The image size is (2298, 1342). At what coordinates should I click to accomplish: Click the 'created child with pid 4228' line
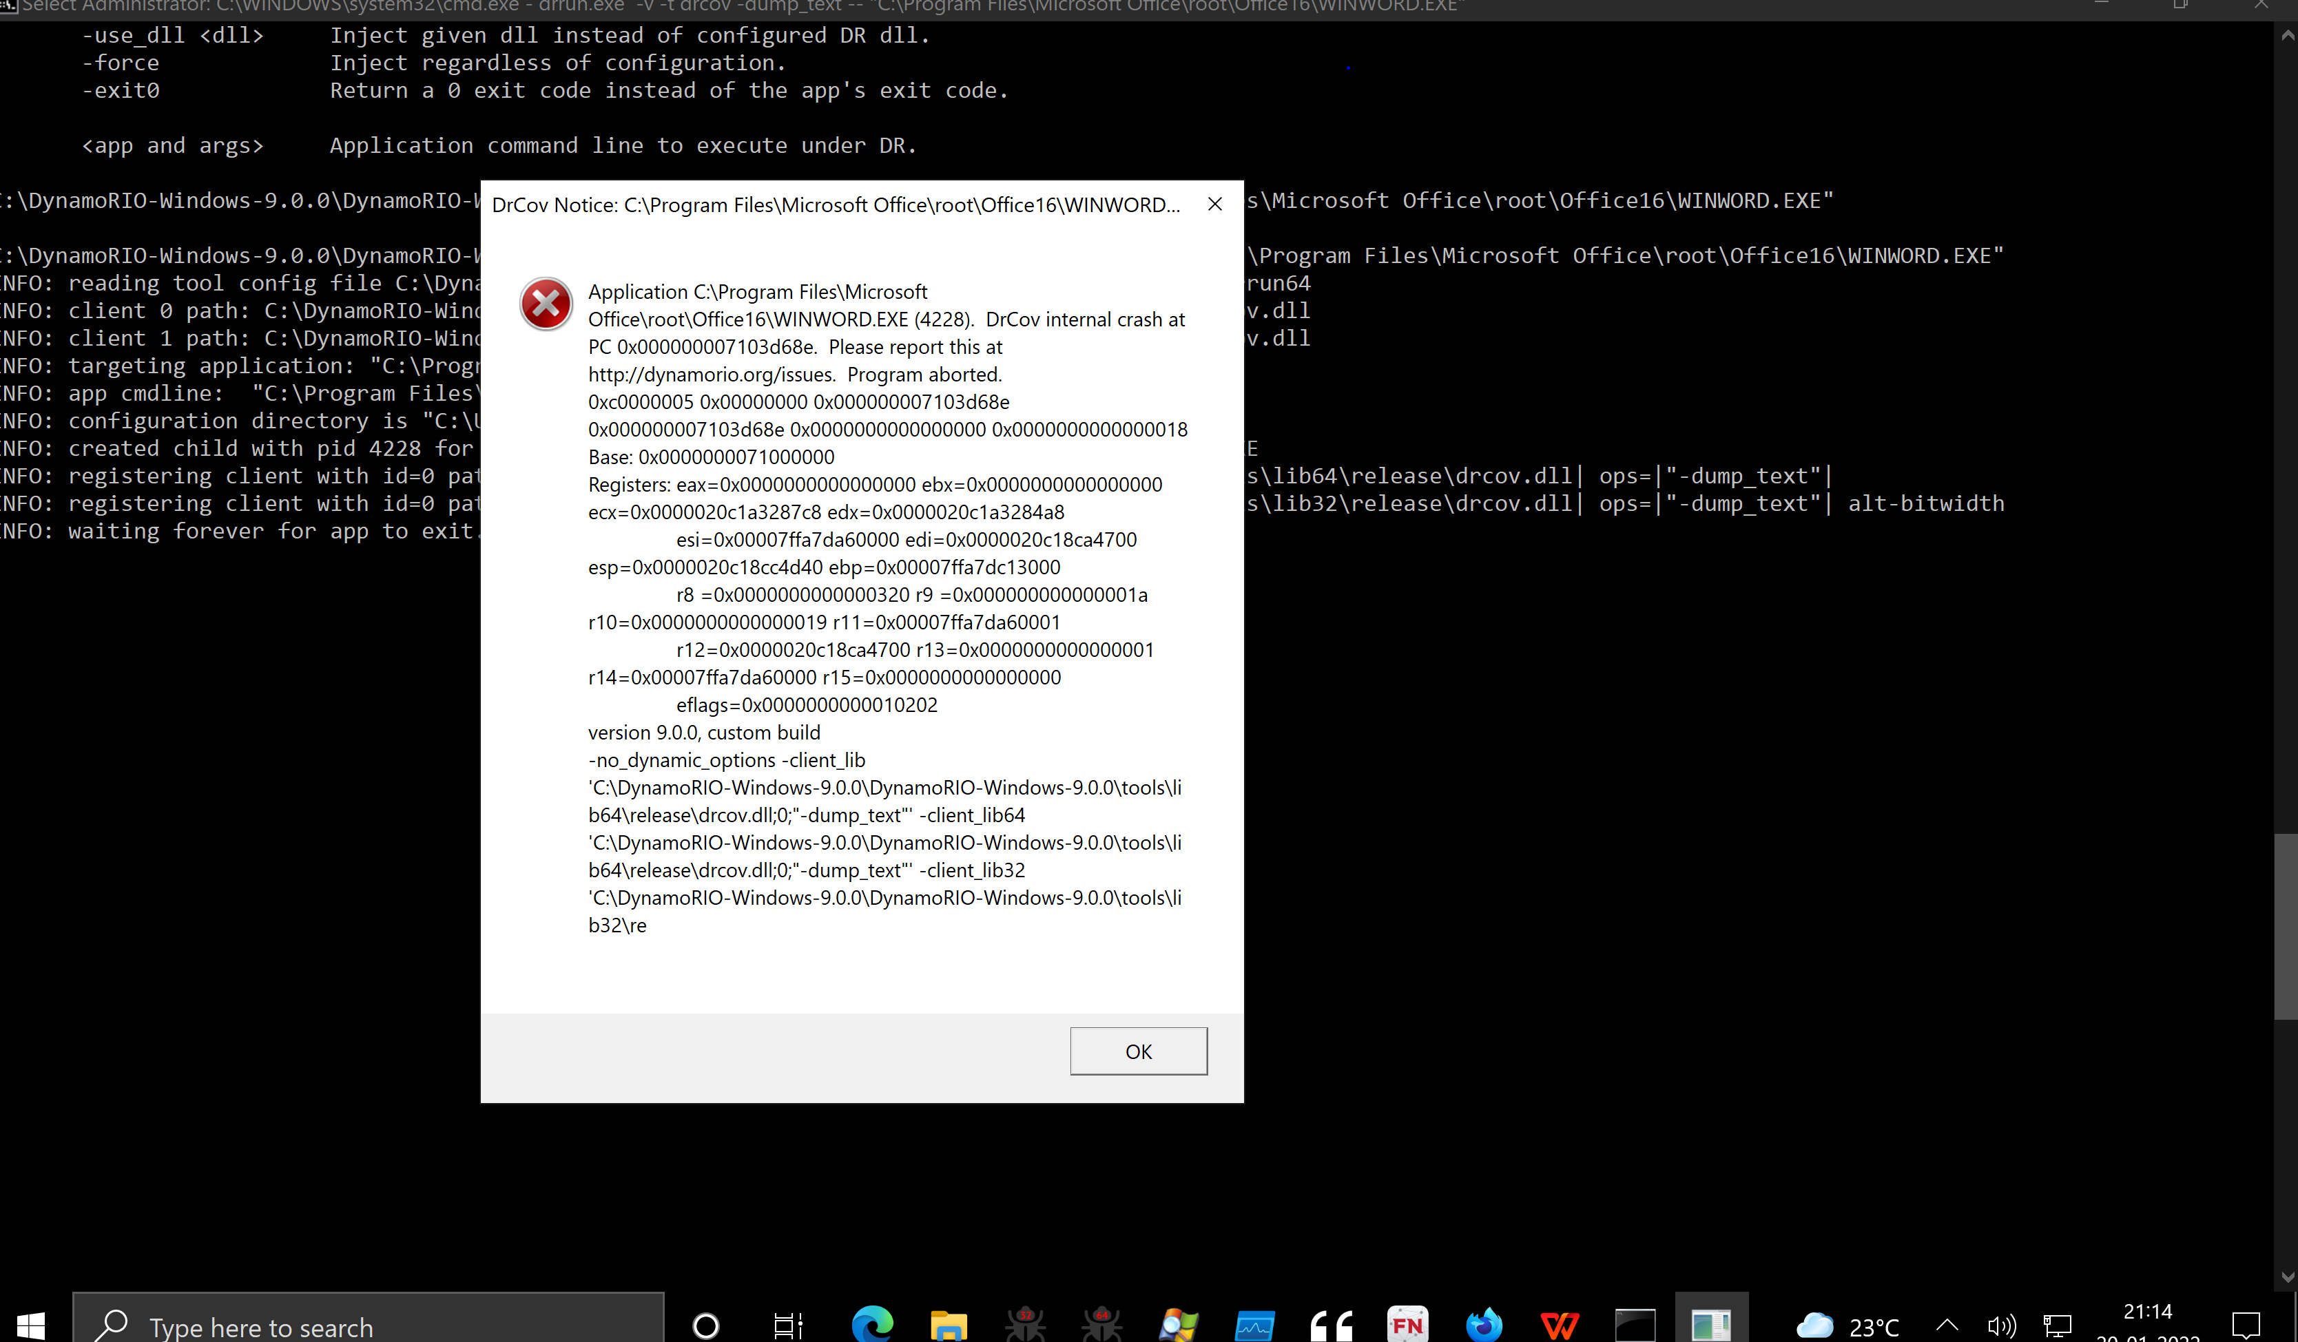point(237,448)
